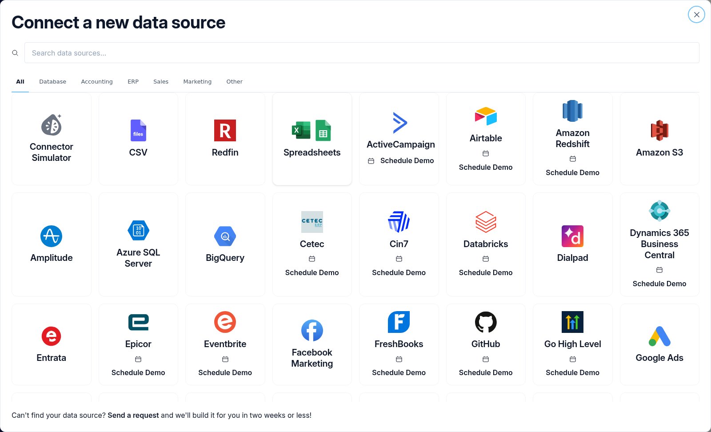Choose the Cetec ERP logo
This screenshot has height=432, width=711.
point(312,222)
